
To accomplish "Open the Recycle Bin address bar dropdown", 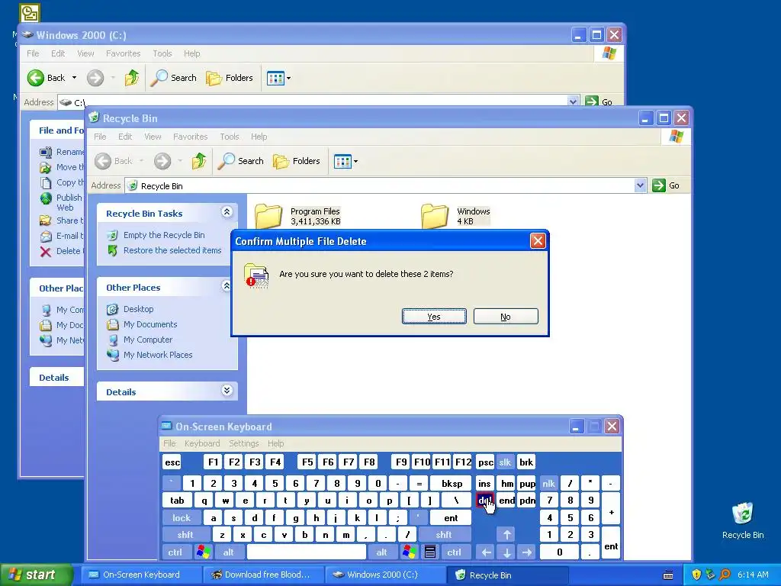I will coord(640,185).
